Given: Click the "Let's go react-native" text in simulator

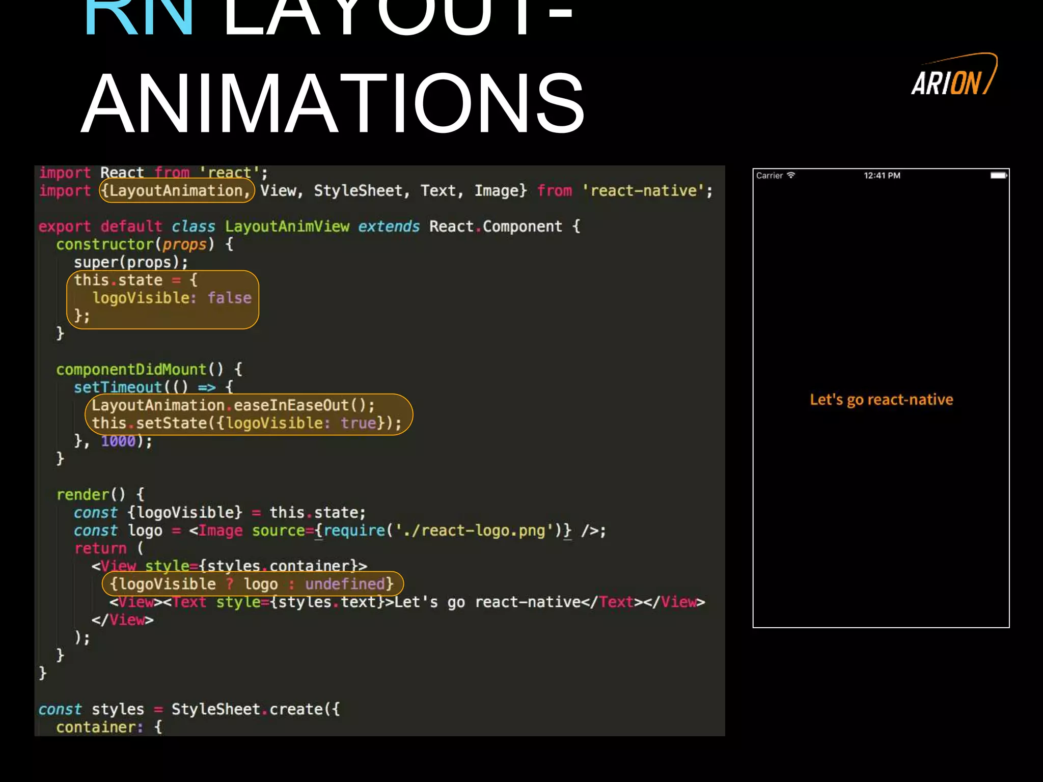Looking at the screenshot, I should (x=882, y=400).
